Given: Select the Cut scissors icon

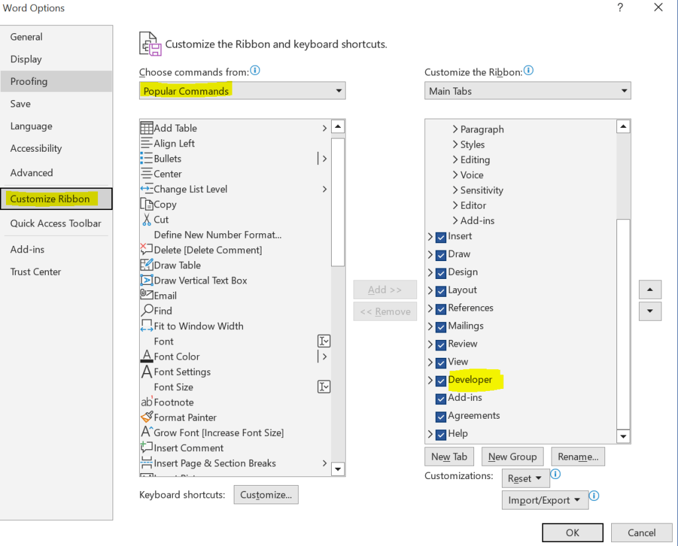Looking at the screenshot, I should pyautogui.click(x=146, y=219).
